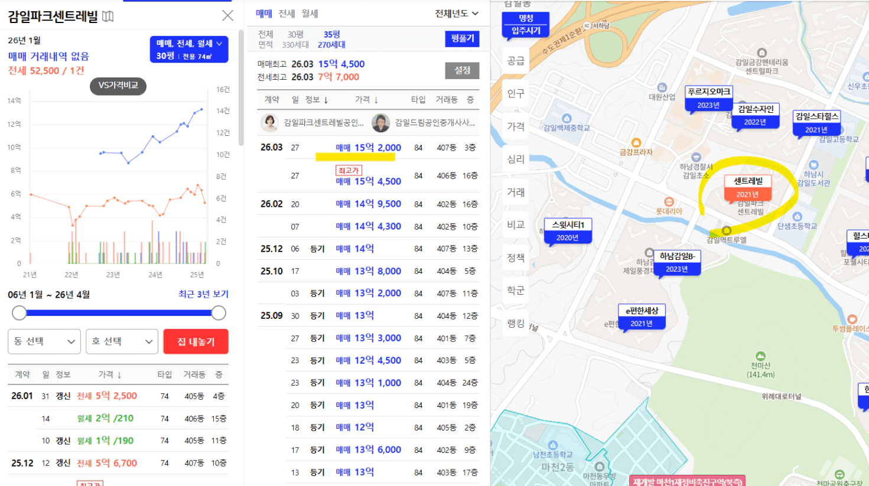Image resolution: width=869 pixels, height=486 pixels.
Task: Switch to the 월세 tab
Action: coord(310,14)
